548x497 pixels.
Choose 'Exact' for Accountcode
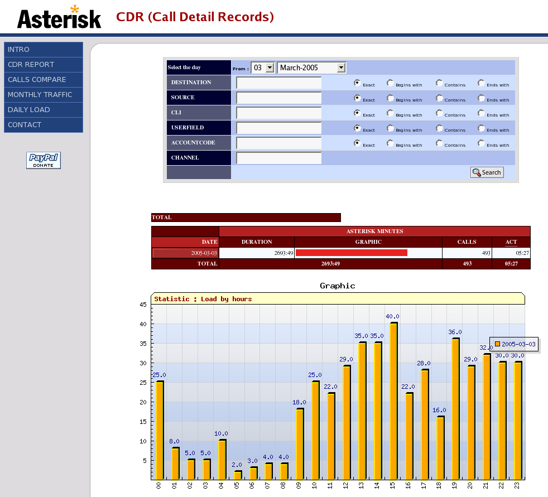click(357, 143)
